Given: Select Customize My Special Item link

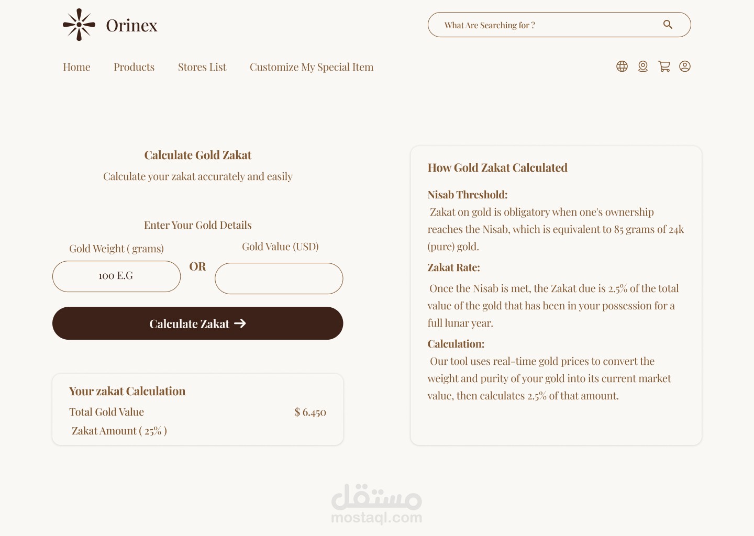Looking at the screenshot, I should (x=312, y=67).
